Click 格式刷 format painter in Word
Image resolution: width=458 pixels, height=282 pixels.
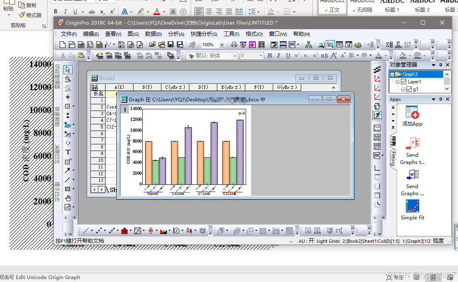(x=30, y=15)
